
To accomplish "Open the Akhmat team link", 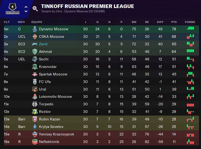I will tap(45, 52).
